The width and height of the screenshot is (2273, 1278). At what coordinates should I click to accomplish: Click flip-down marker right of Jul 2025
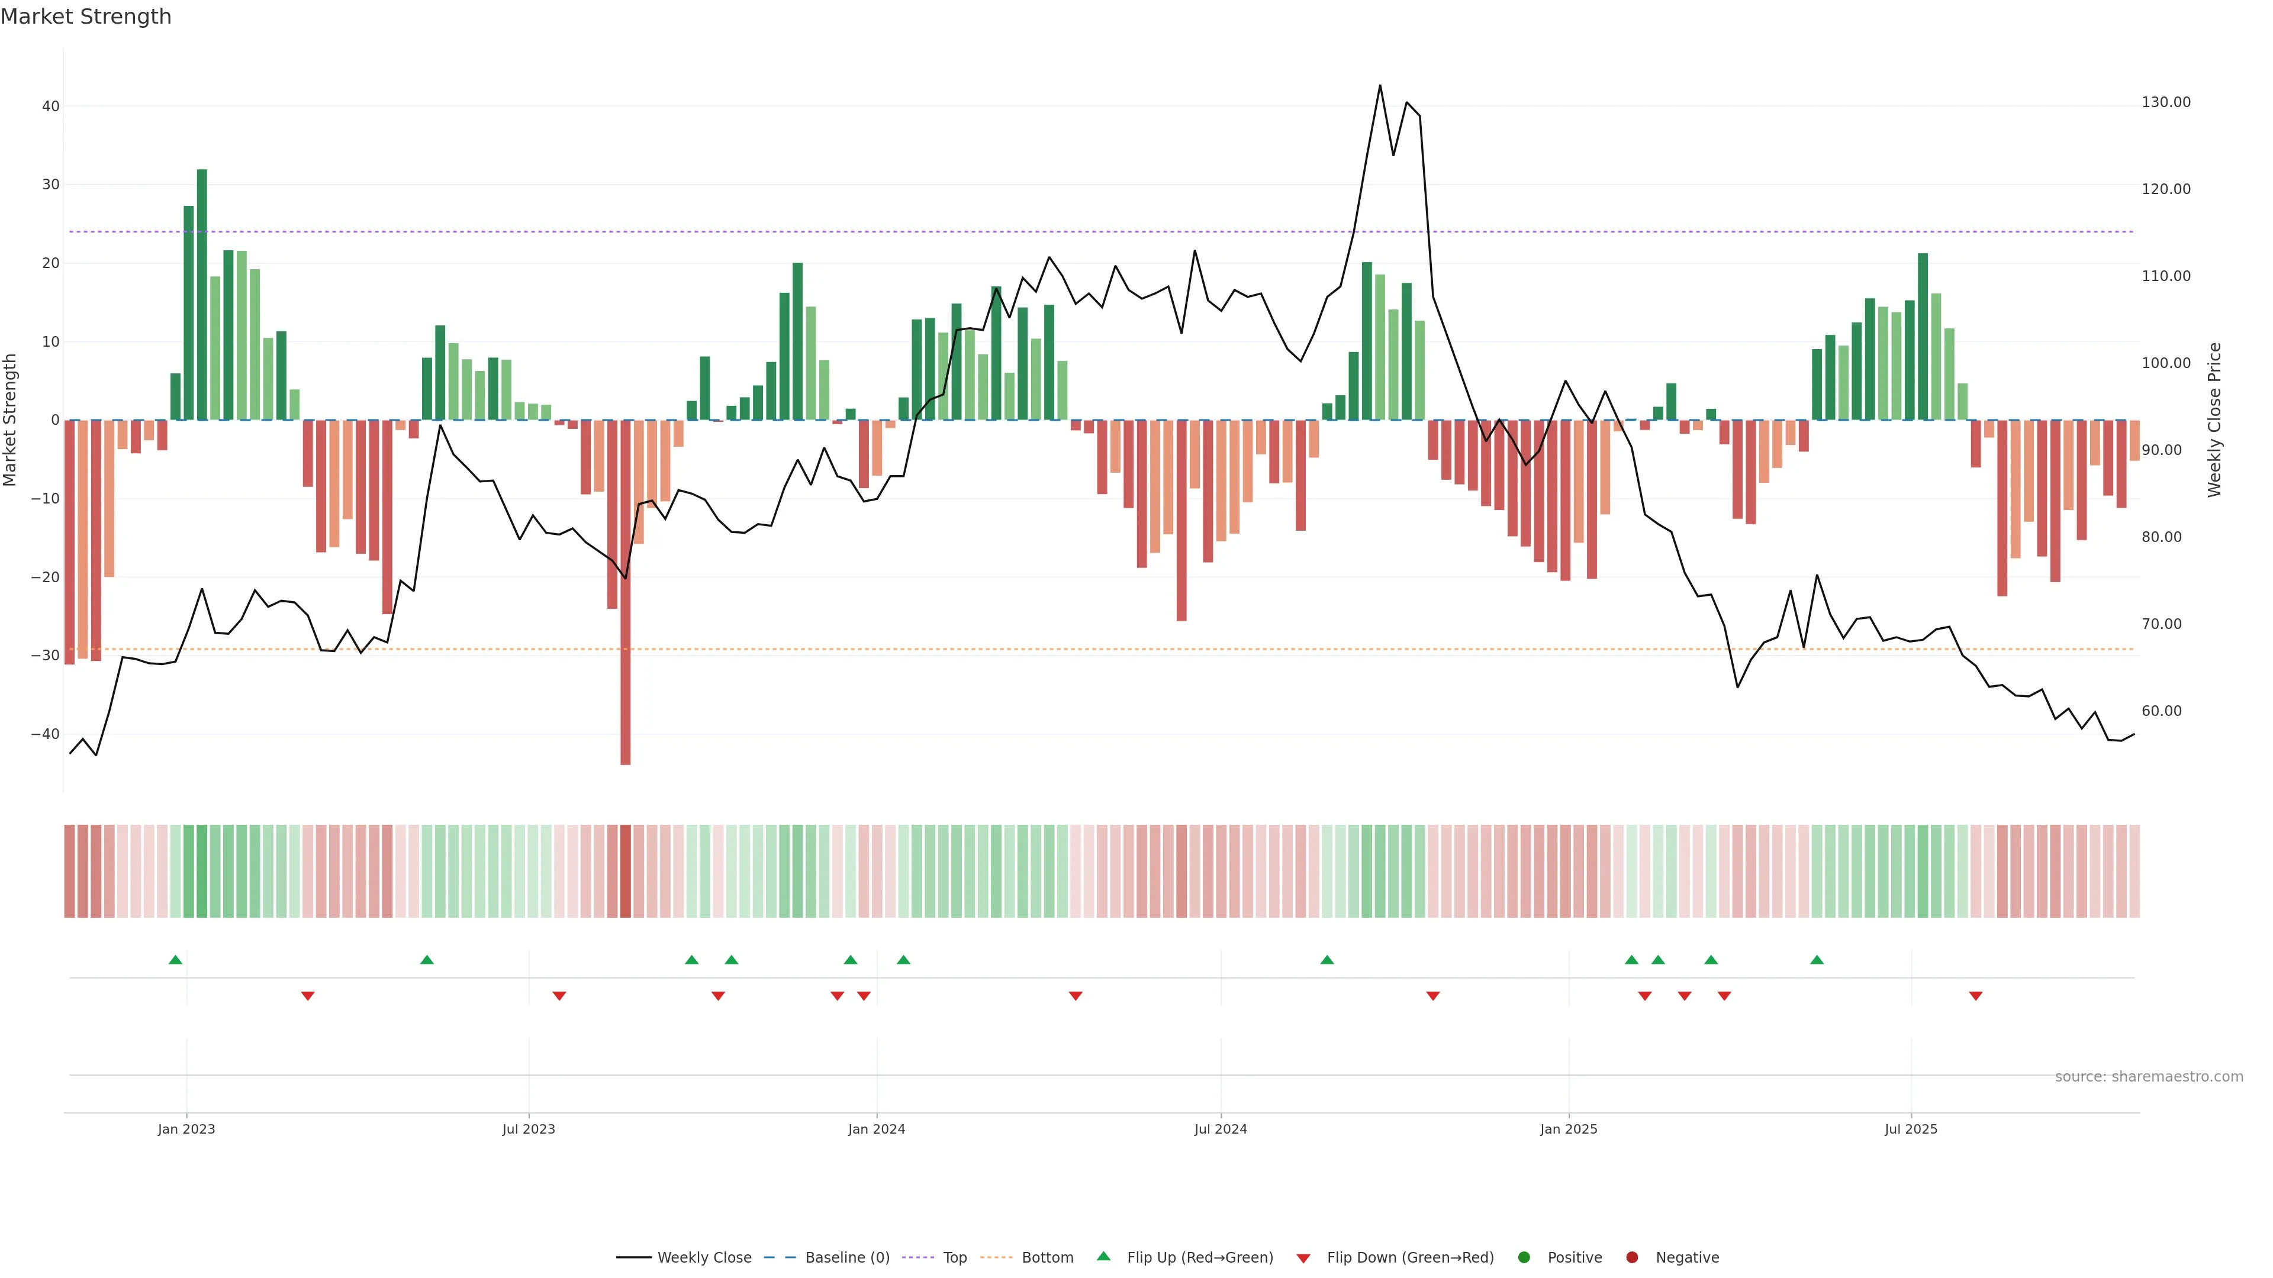coord(1976,996)
